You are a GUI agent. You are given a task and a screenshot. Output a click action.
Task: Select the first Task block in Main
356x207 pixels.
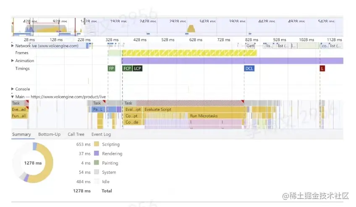click(20, 103)
